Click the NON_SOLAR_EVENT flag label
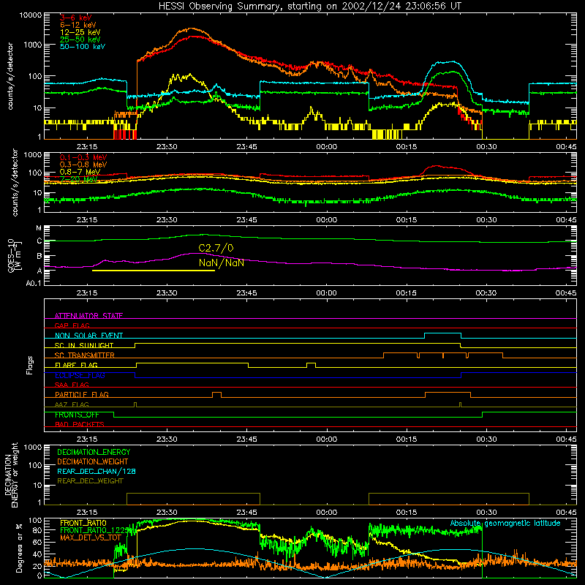585x585 pixels. tap(88, 336)
